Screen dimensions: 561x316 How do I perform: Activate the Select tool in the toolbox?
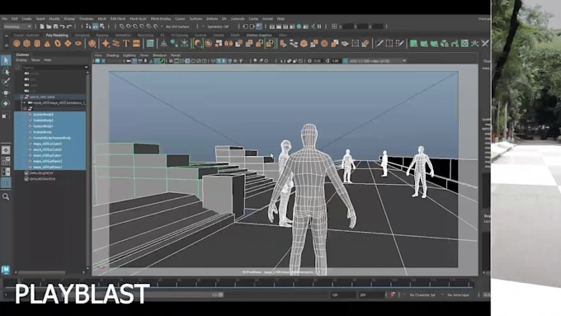click(6, 60)
